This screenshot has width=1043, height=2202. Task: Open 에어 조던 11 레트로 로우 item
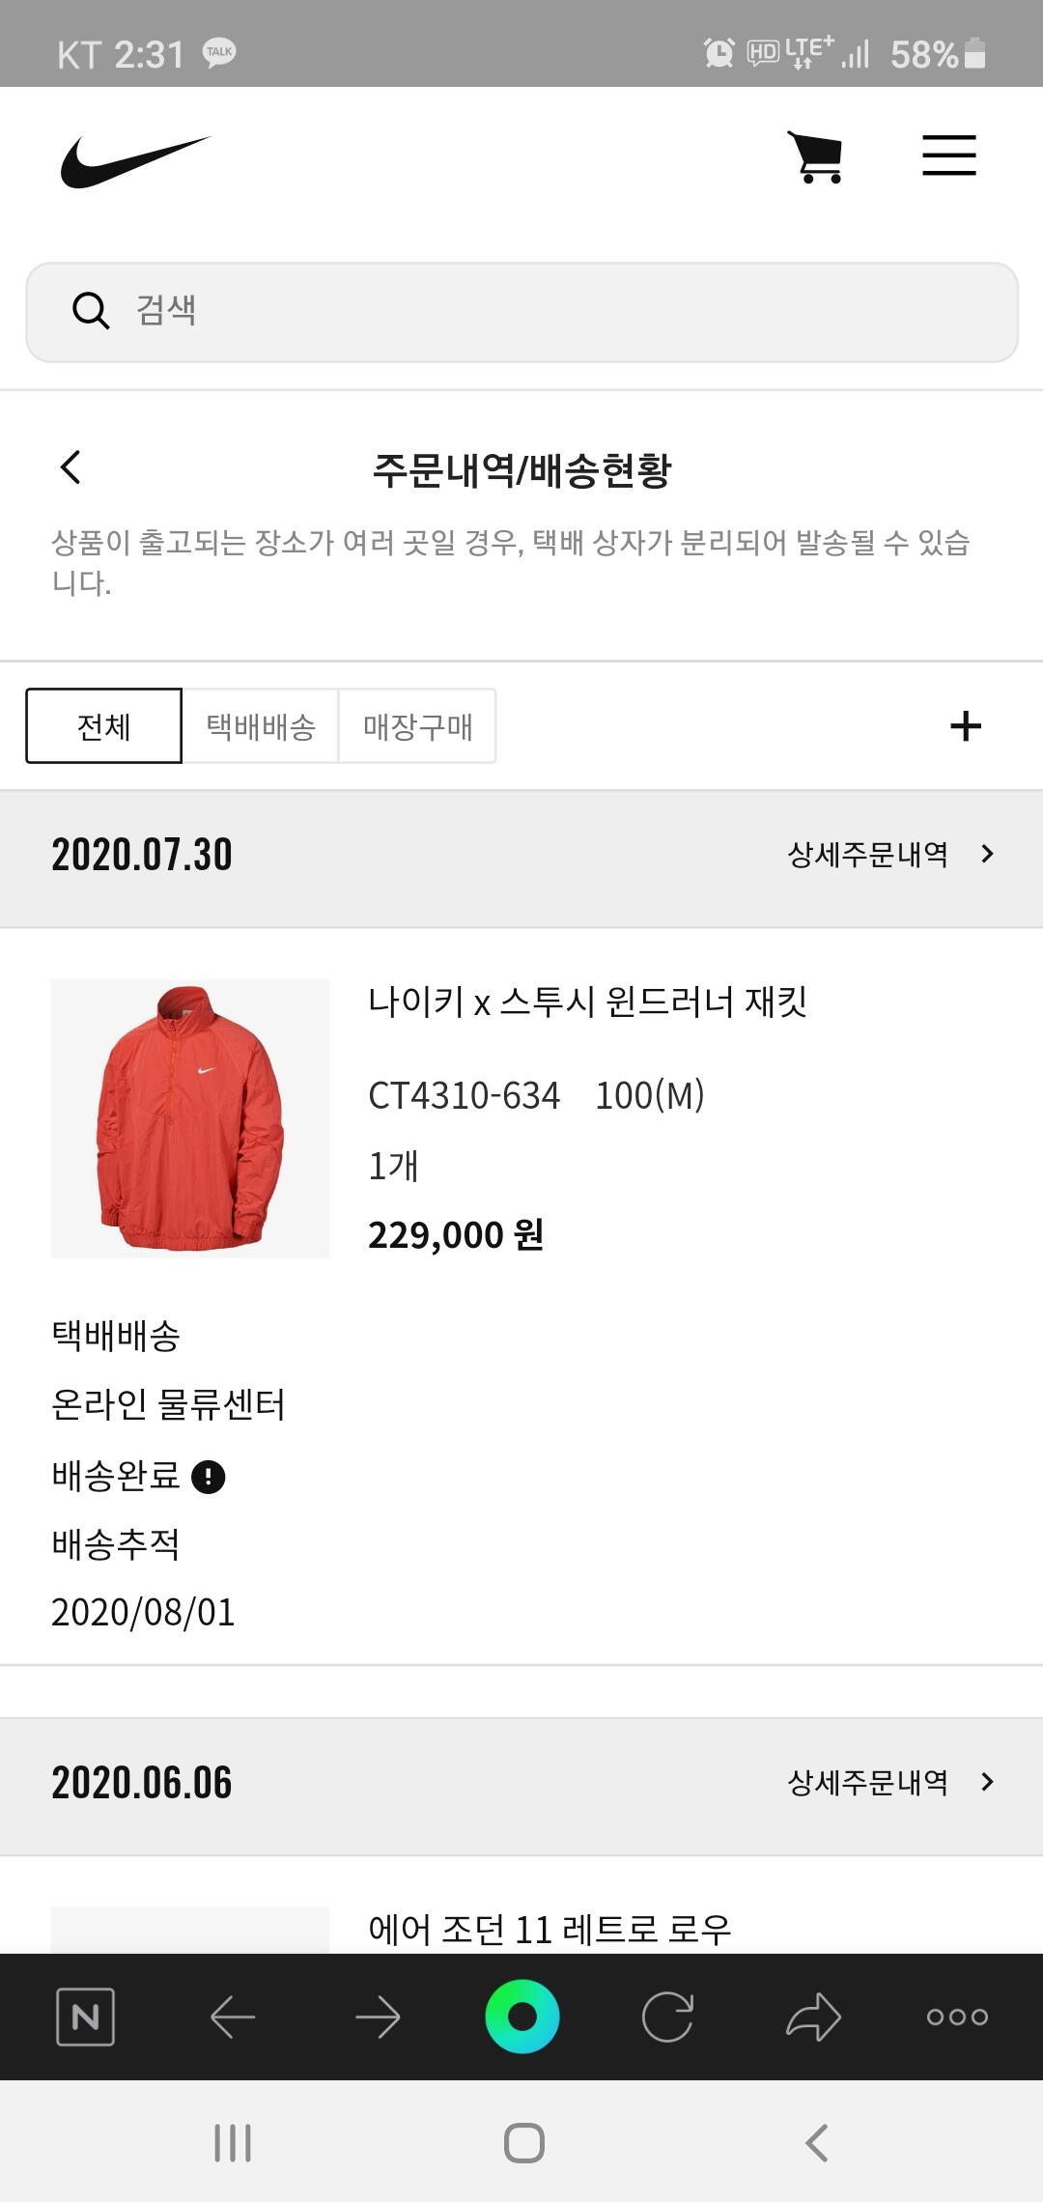point(550,1930)
